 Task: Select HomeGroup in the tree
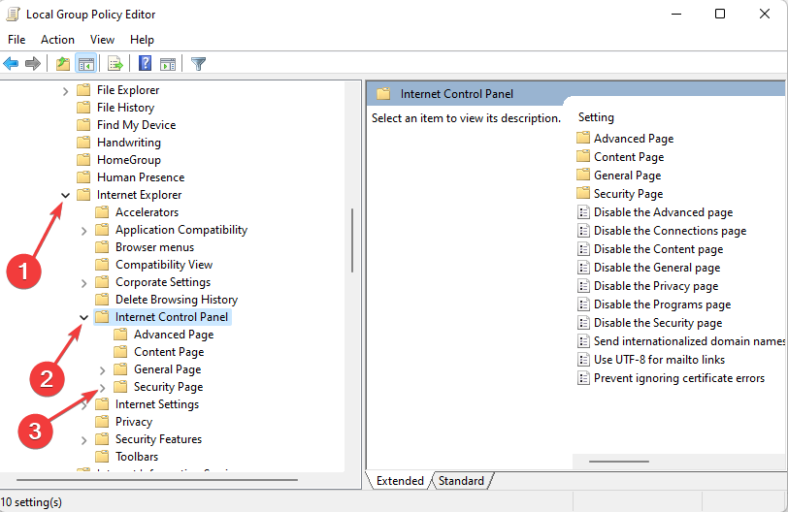point(129,160)
